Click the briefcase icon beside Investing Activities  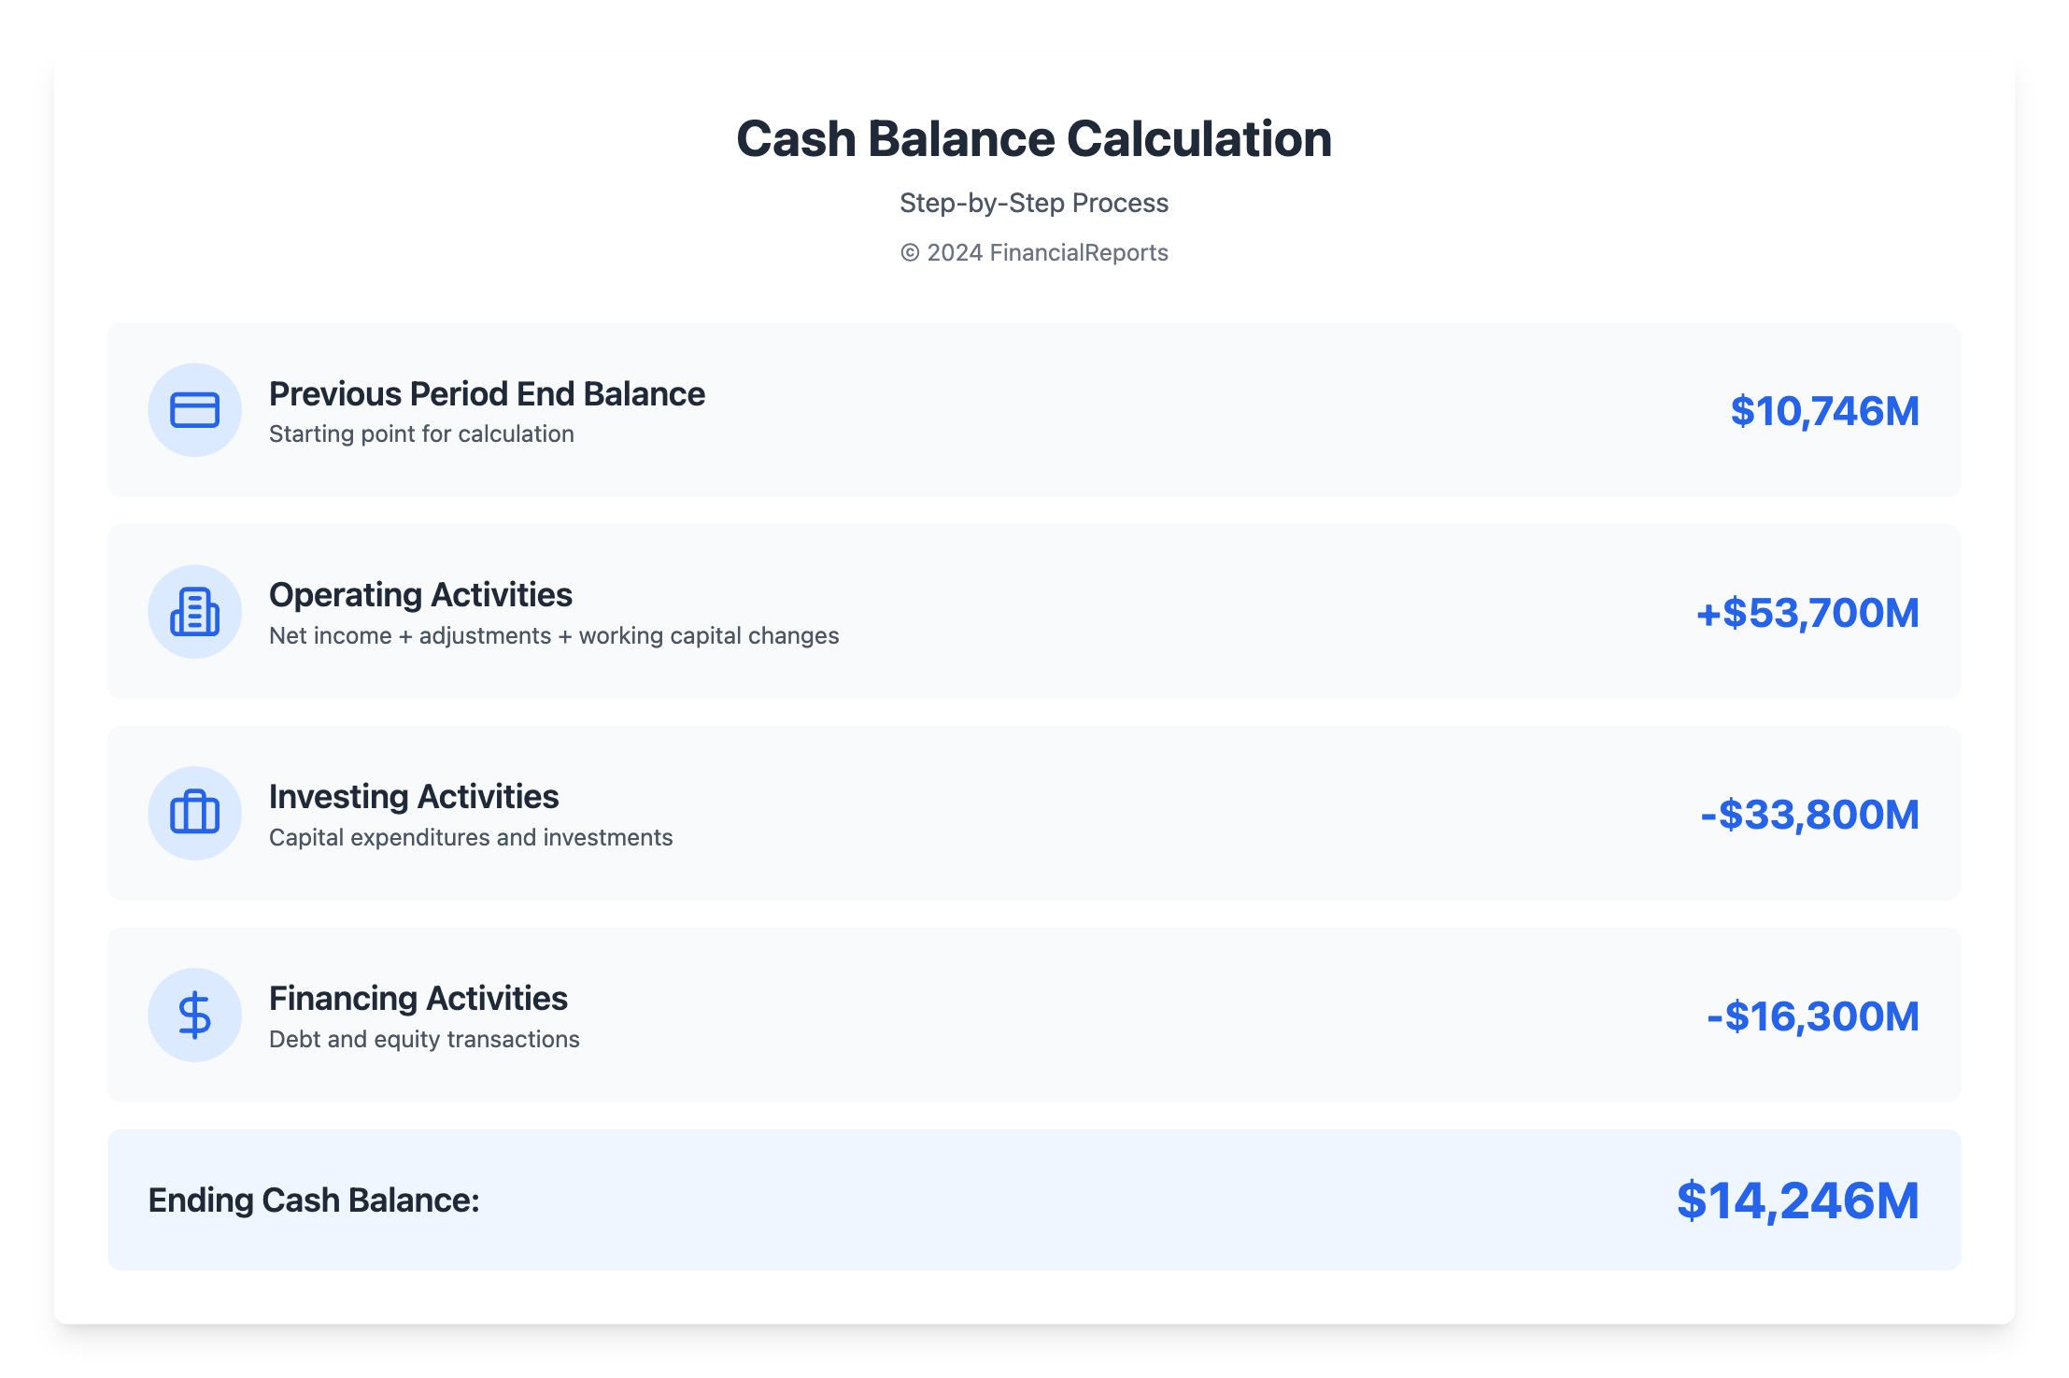click(x=194, y=813)
